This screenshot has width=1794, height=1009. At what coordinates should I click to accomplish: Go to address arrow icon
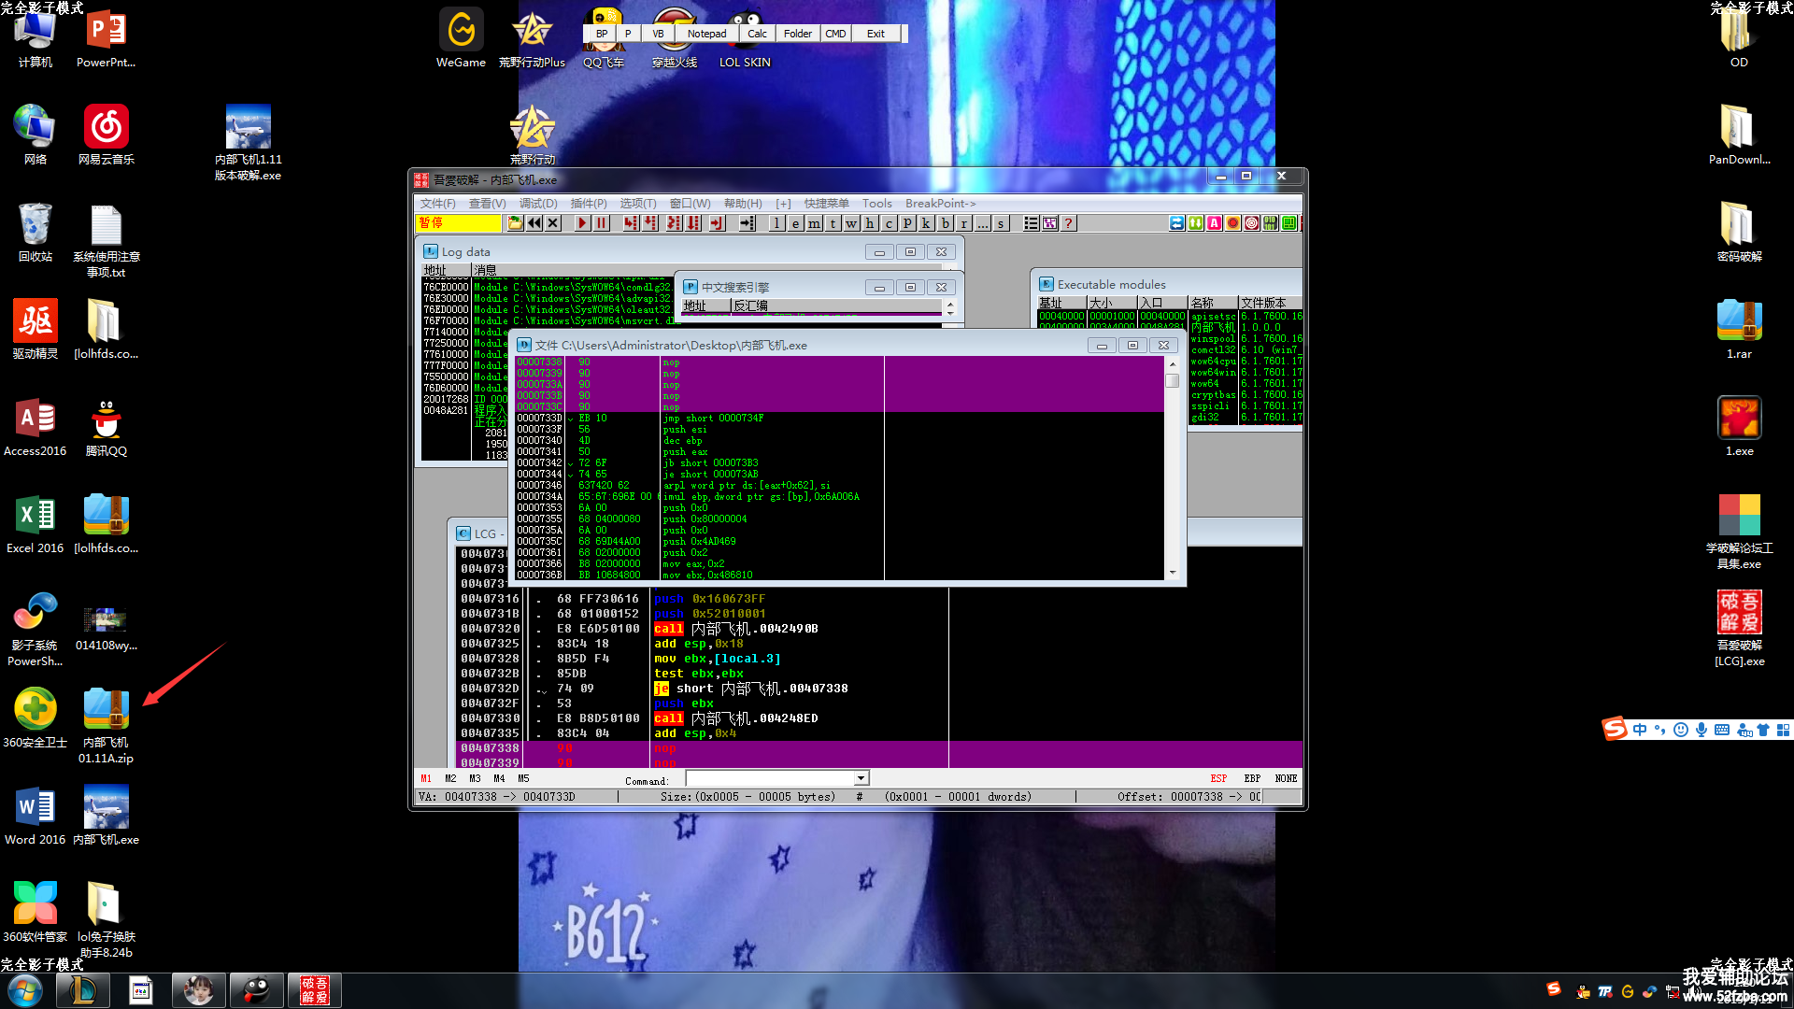[x=747, y=223]
